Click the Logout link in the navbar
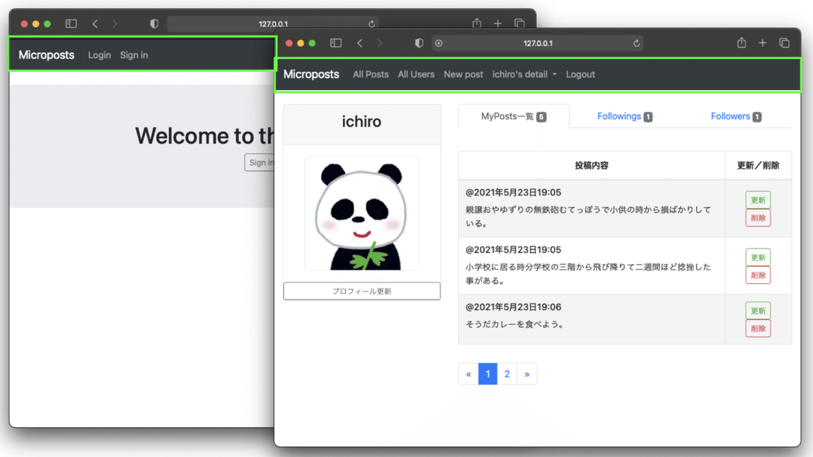 (580, 74)
